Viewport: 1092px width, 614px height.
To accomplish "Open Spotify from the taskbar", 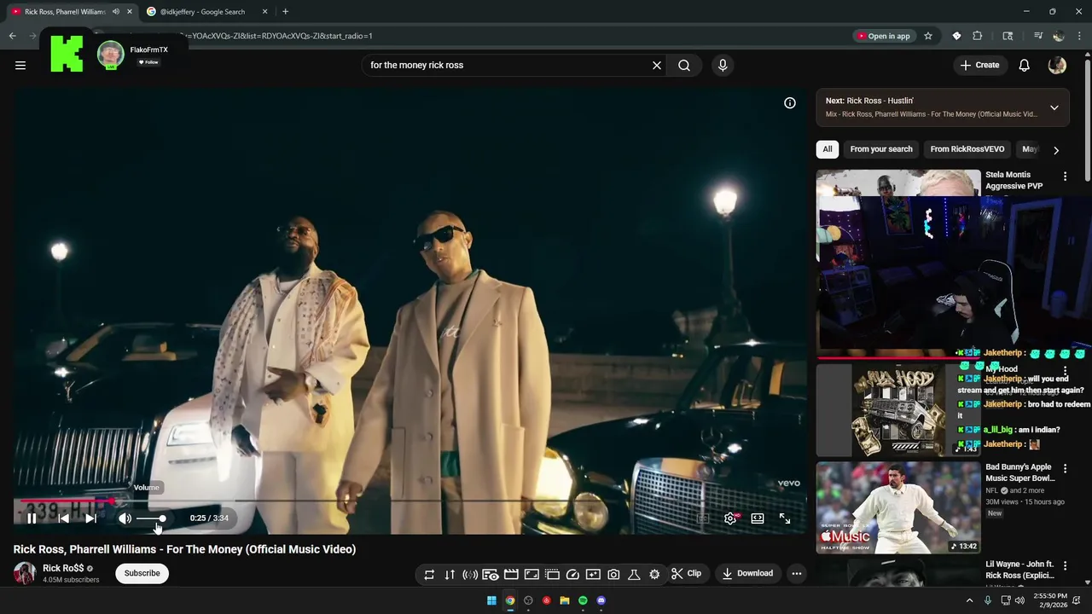I will click(583, 600).
